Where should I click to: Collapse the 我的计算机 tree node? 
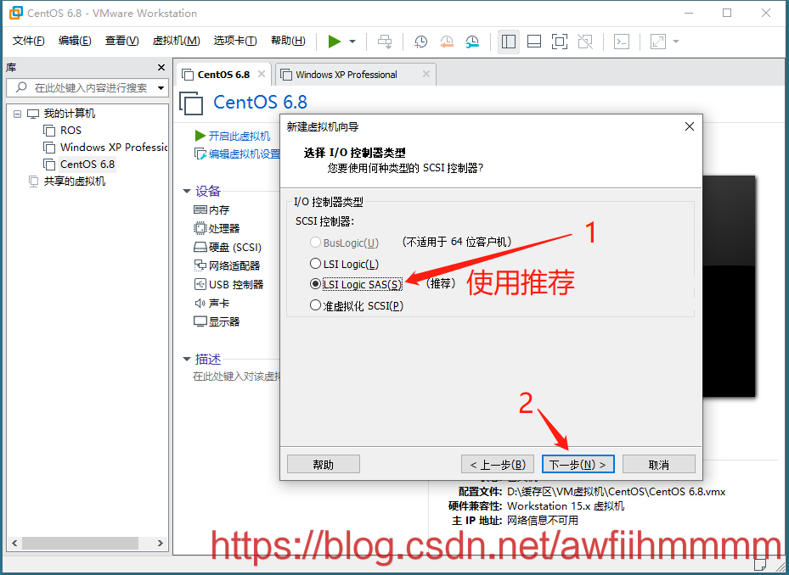coord(18,114)
